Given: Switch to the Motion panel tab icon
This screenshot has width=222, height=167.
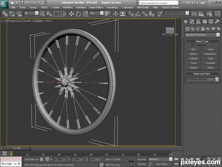Looking at the screenshot, I should coord(205,22).
